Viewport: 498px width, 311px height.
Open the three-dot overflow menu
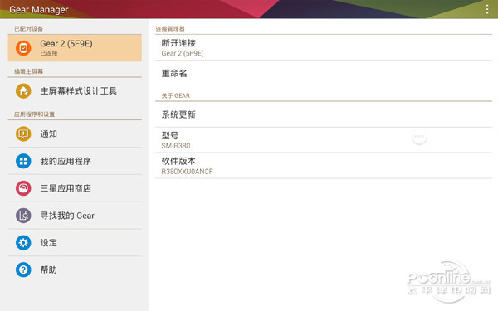486,9
